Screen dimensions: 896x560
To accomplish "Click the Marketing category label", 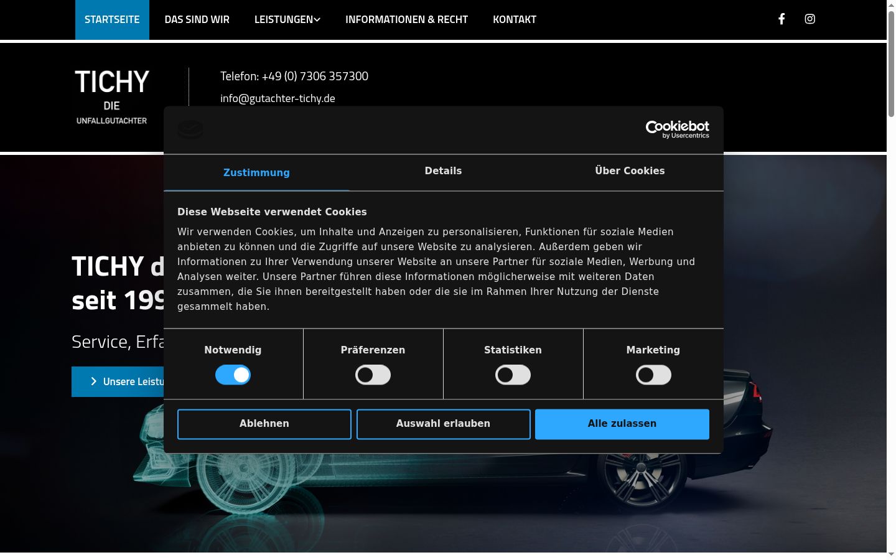I will [x=653, y=350].
